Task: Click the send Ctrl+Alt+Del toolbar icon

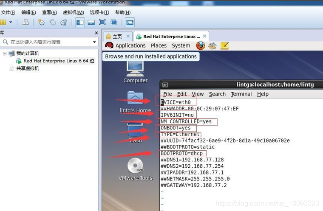Action: [25, 22]
